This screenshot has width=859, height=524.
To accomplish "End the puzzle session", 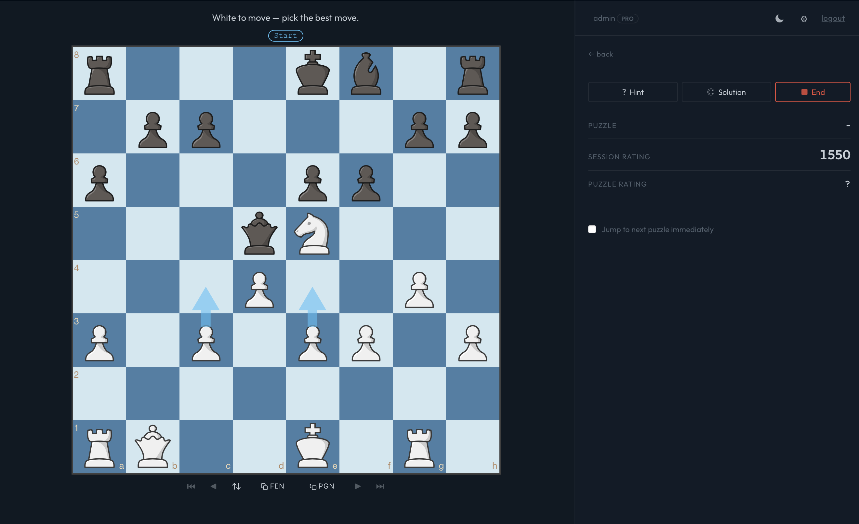I will click(812, 92).
